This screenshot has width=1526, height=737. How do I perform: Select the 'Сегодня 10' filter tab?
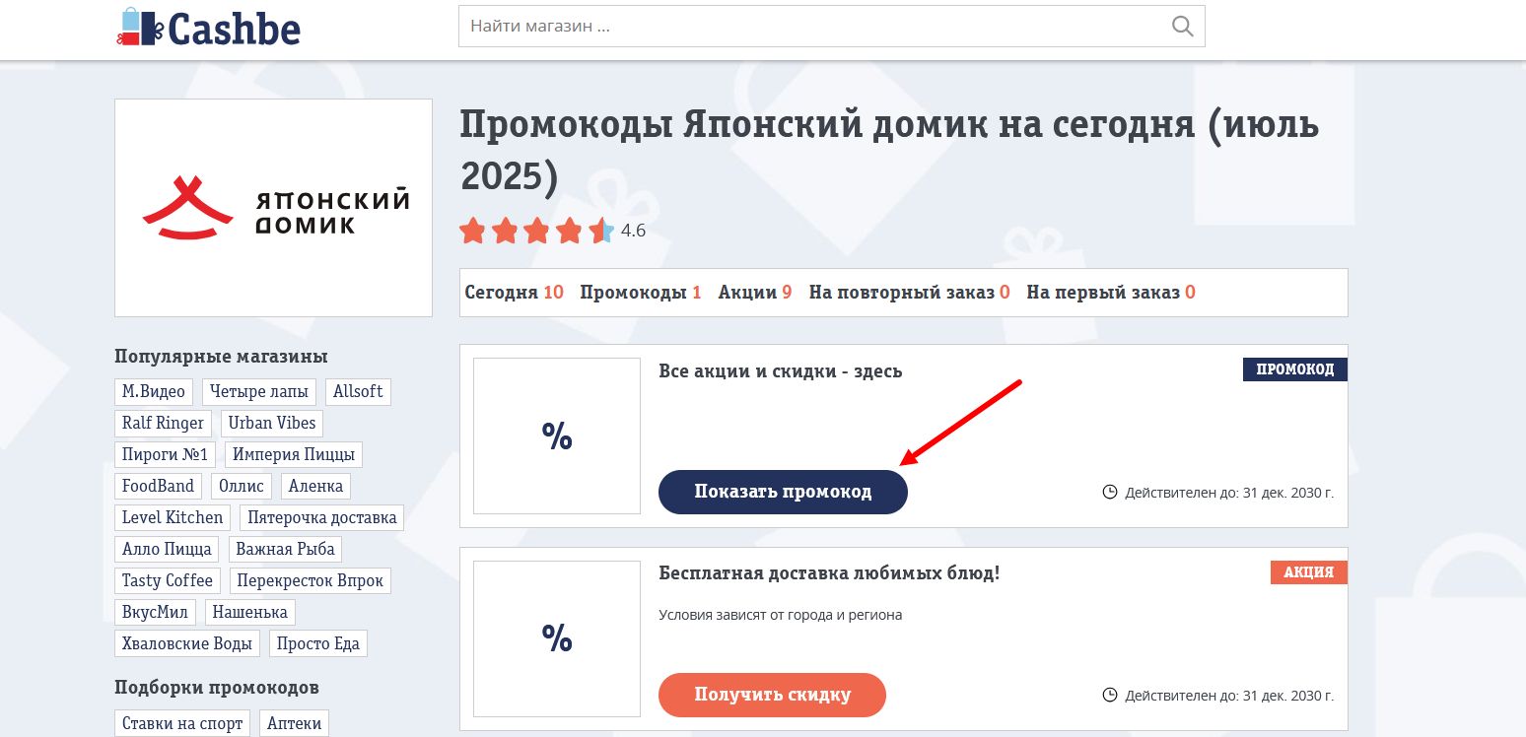click(514, 293)
